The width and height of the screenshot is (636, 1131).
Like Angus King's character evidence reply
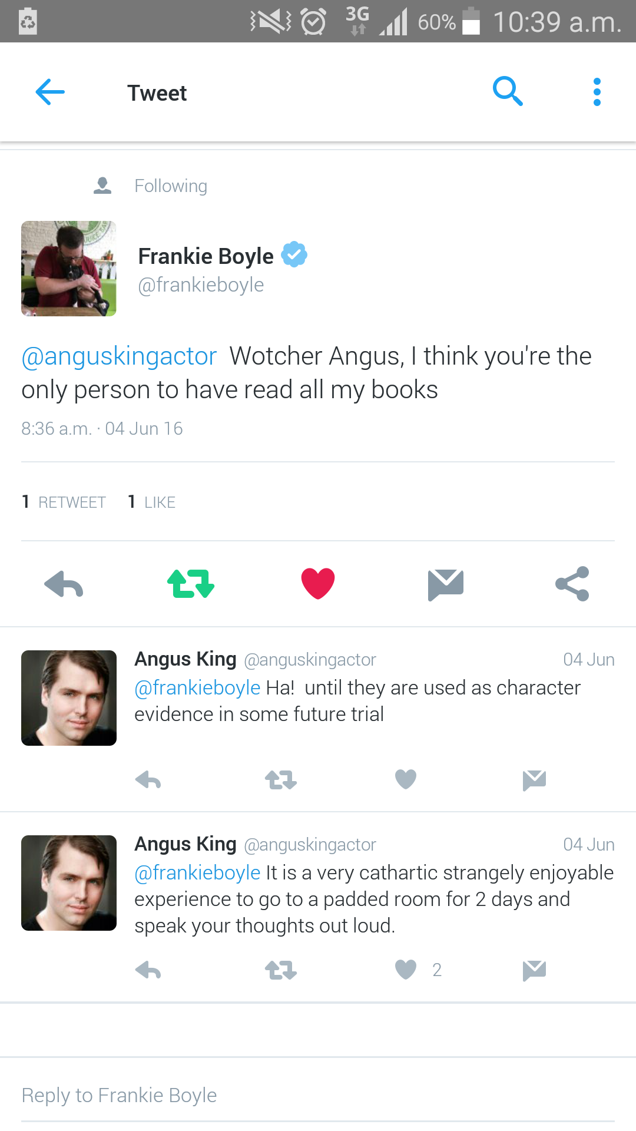(405, 779)
